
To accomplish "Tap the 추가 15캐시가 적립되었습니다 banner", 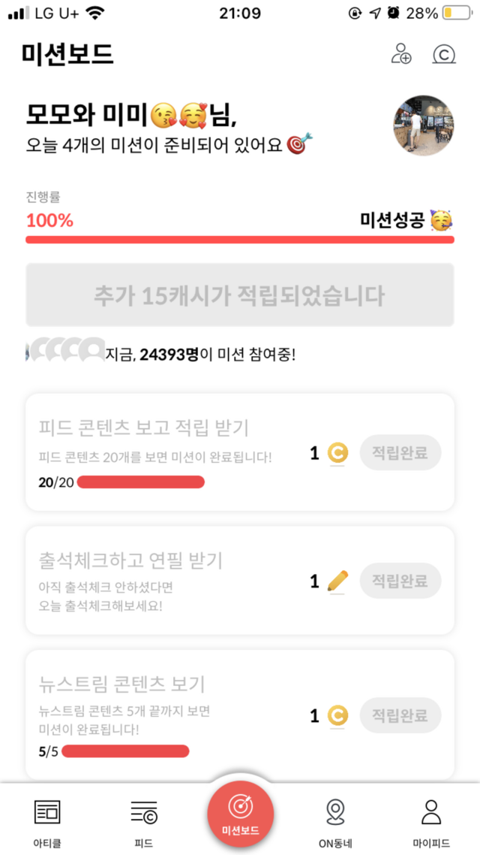I will coord(240,295).
